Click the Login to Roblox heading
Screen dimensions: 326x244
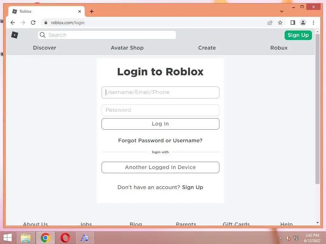pos(160,72)
